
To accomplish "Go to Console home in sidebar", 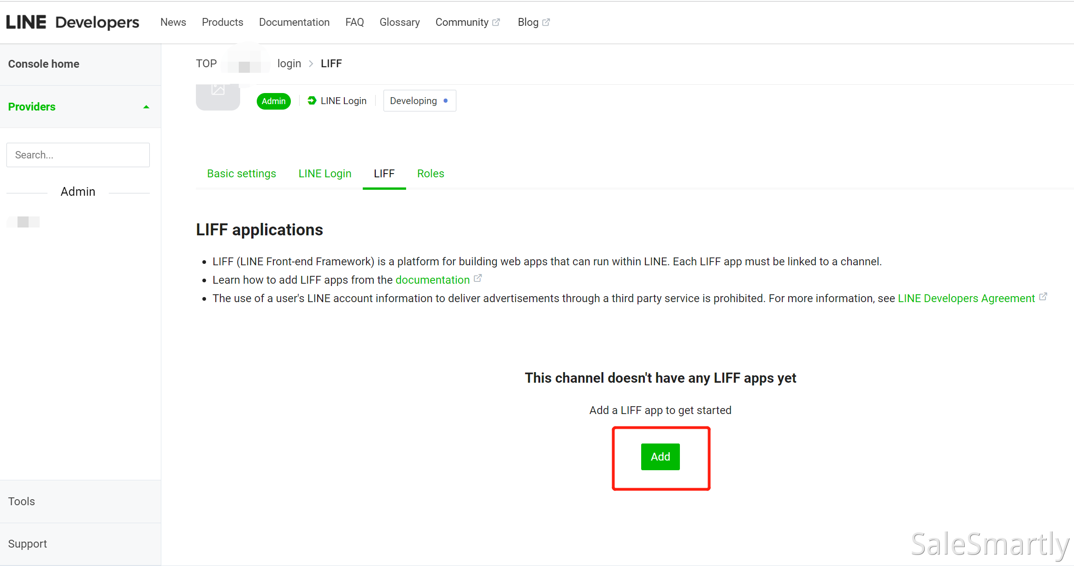I will coord(44,64).
